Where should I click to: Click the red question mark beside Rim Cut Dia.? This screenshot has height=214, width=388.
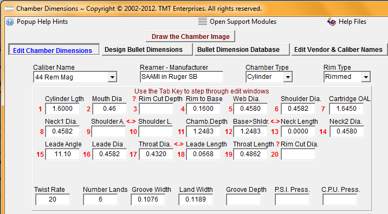tap(277, 144)
